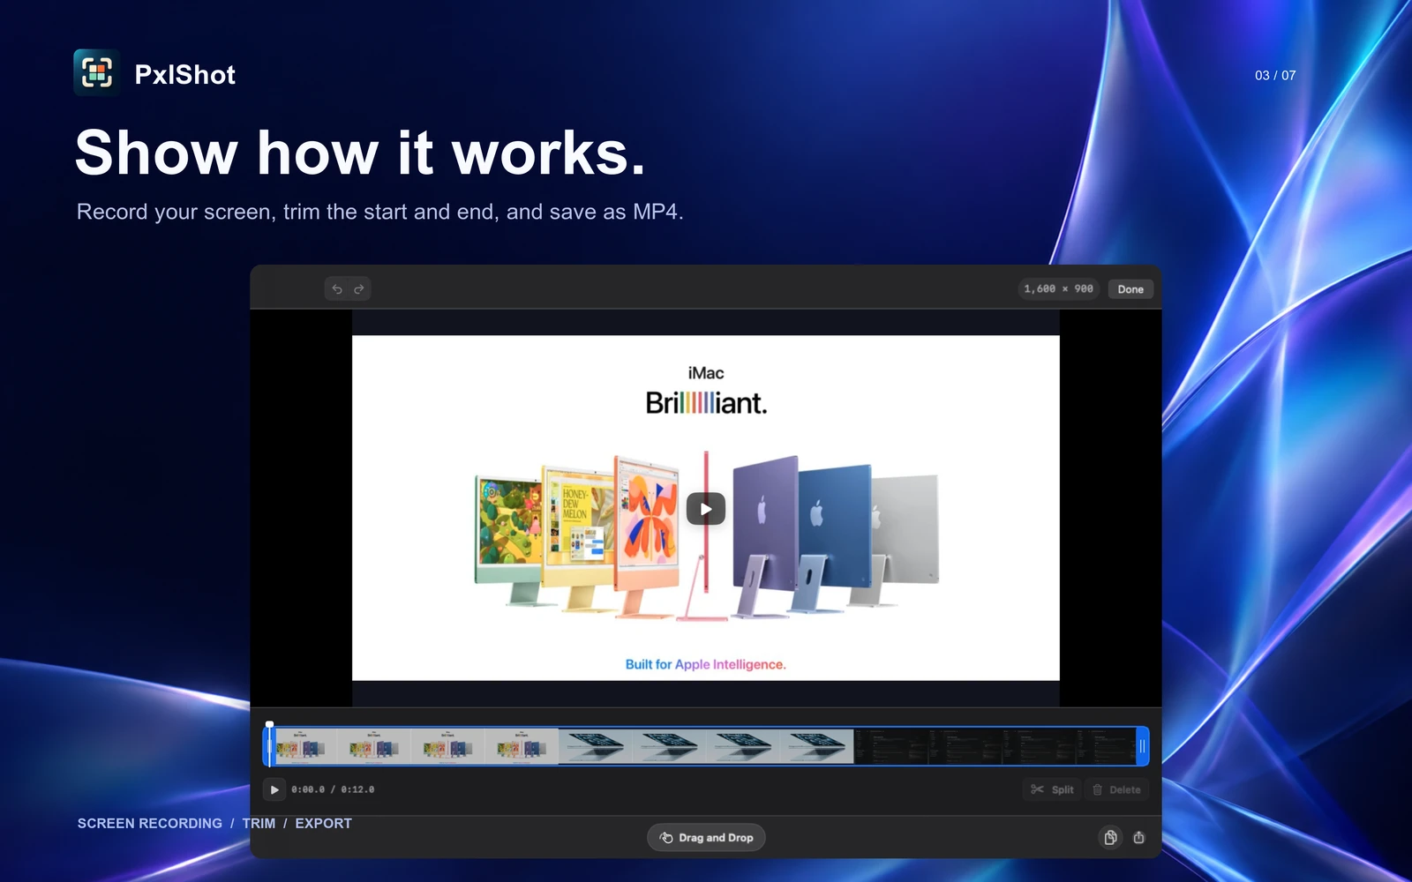Click the Drag and Drop button

[x=706, y=838]
